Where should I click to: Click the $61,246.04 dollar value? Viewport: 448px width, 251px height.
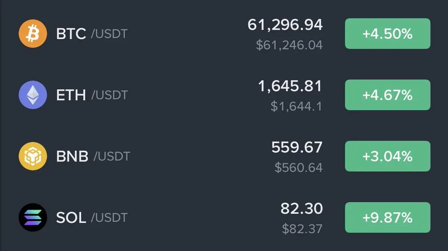point(289,45)
